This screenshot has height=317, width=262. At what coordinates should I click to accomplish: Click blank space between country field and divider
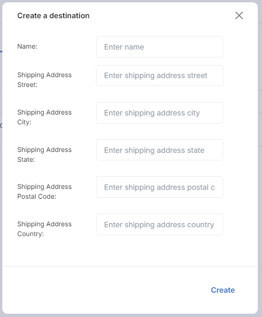(x=130, y=252)
